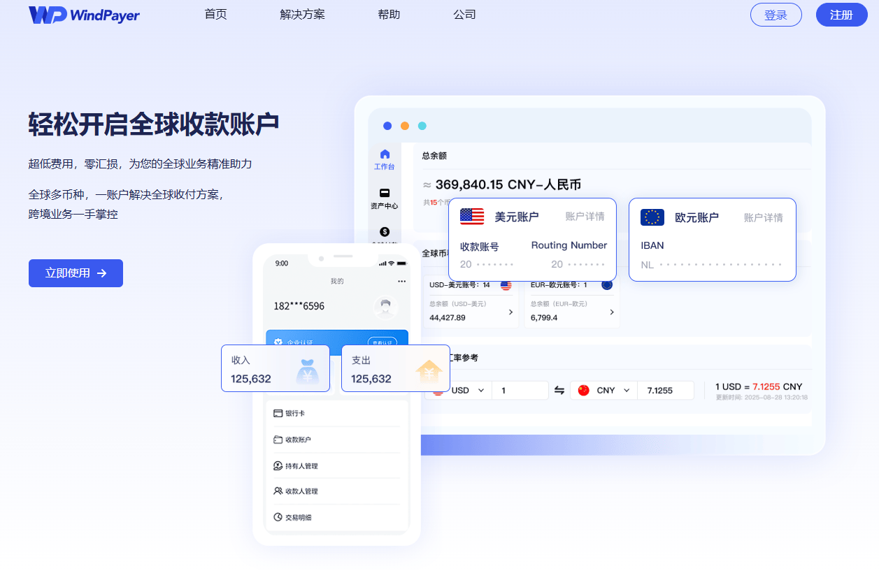Image resolution: width=879 pixels, height=587 pixels.
Task: Click the 持有人管理 holder icon
Action: click(278, 465)
